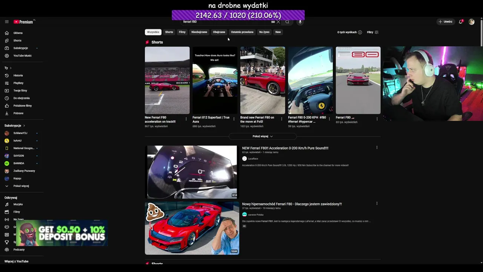Click the YouTube Premium logo

point(24,22)
